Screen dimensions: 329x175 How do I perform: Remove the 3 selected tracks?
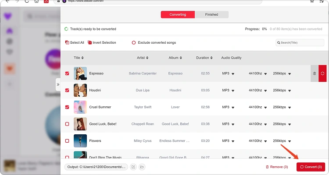277,167
